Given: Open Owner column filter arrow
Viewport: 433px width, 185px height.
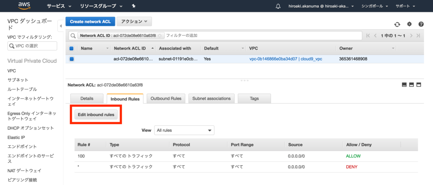Looking at the screenshot, I should (393, 49).
